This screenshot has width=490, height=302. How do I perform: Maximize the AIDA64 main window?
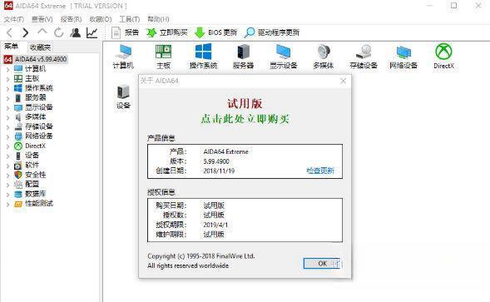click(453, 6)
